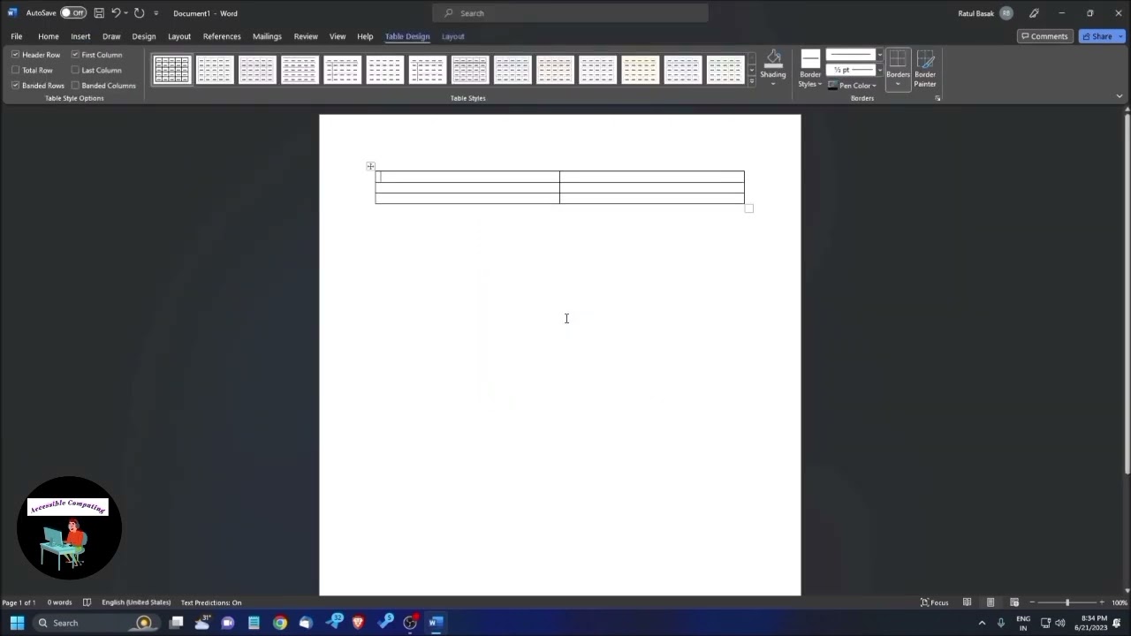Viewport: 1131px width, 636px height.
Task: Switch to the Insert tab
Action: tap(80, 36)
